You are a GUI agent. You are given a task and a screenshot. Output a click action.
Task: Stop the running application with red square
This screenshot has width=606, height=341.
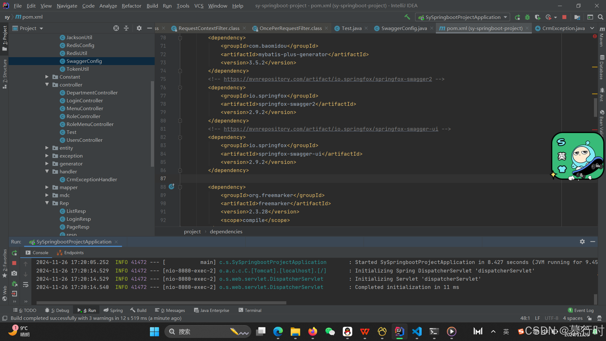(x=565, y=17)
